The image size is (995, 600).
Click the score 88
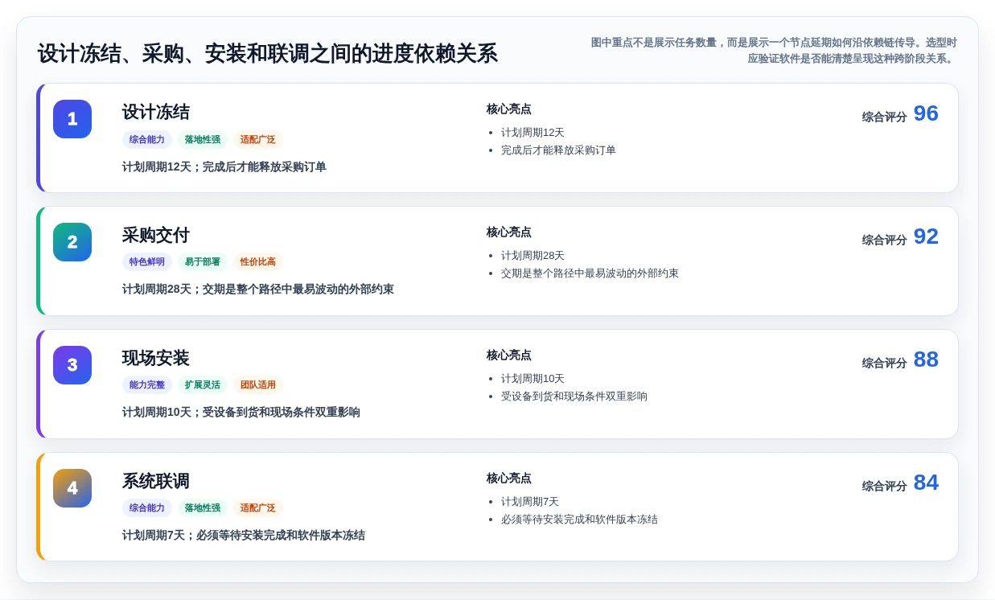coord(926,360)
